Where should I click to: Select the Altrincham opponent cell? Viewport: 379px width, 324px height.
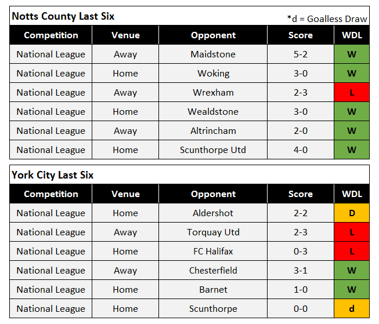pyautogui.click(x=213, y=131)
